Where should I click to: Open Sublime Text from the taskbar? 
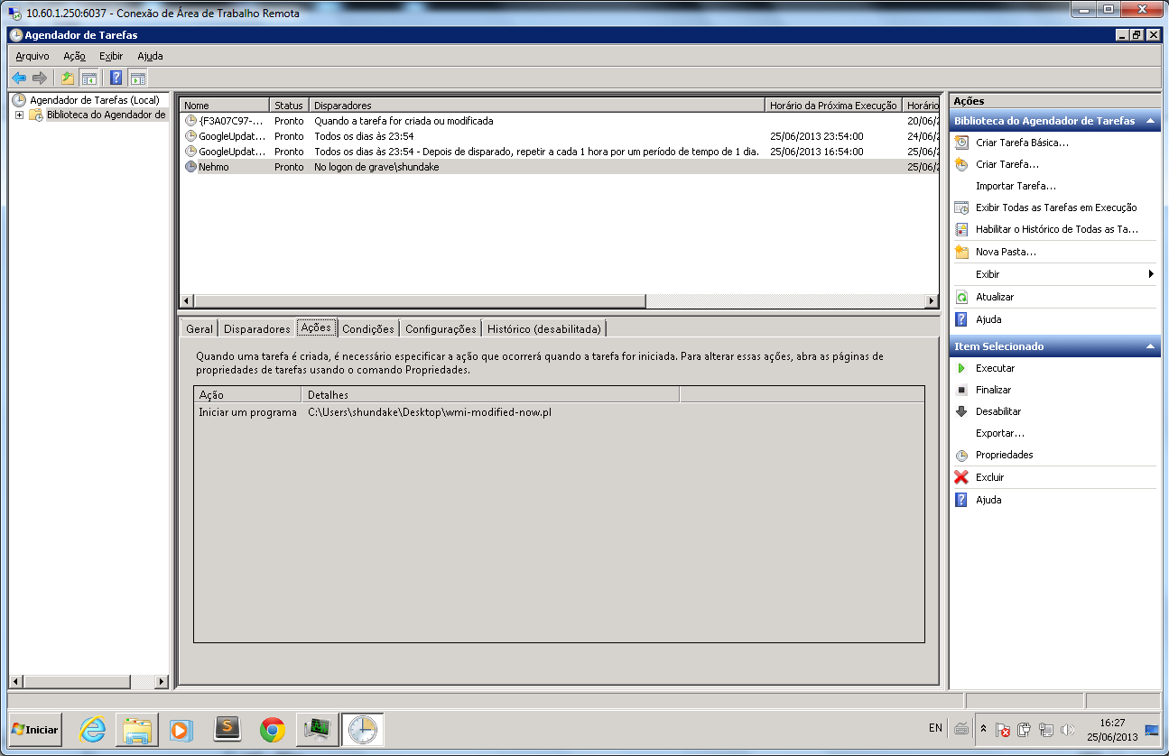[227, 729]
